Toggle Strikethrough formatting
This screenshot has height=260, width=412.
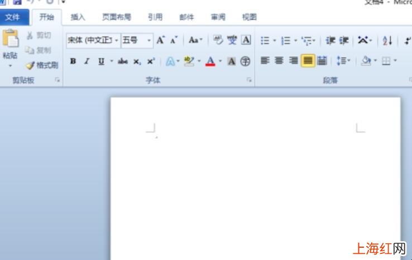click(x=123, y=61)
